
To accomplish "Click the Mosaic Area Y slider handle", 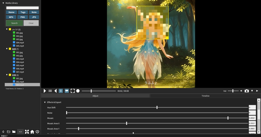I will [x=79, y=129].
